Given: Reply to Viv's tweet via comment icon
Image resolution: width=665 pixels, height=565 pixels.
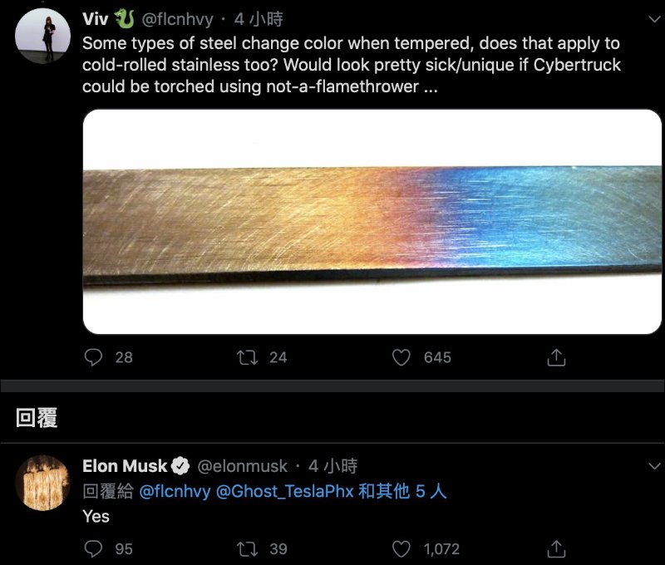Looking at the screenshot, I should tap(95, 357).
